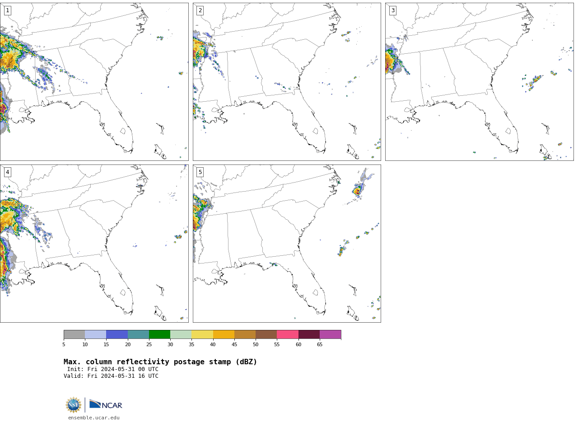
Task: Click the blue 15-20 dBZ swatch
Action: pos(117,334)
